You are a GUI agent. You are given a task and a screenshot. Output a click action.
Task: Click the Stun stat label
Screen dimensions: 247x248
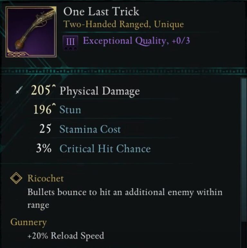(x=70, y=110)
